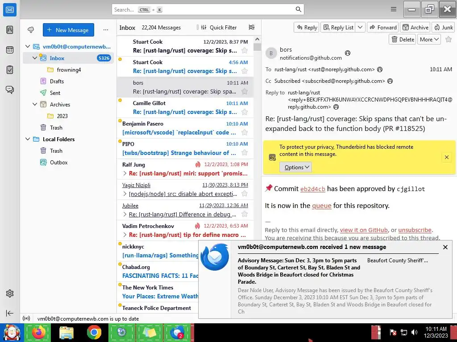Click the Reply button
This screenshot has width=457, height=342.
[307, 27]
